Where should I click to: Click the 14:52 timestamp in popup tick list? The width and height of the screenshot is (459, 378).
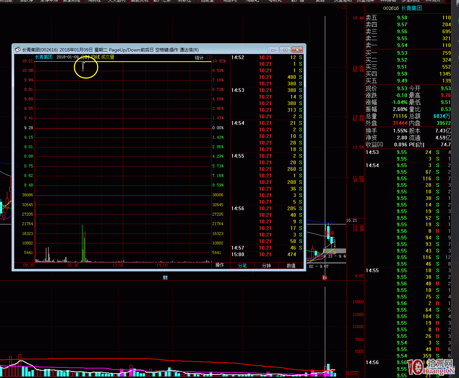coord(238,57)
